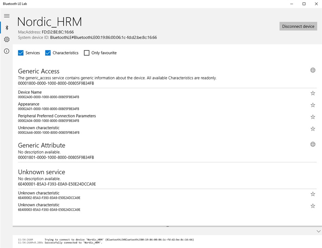Click globe icon for Generic Access service
Viewport: 322px width, 248px height.
[x=313, y=70]
